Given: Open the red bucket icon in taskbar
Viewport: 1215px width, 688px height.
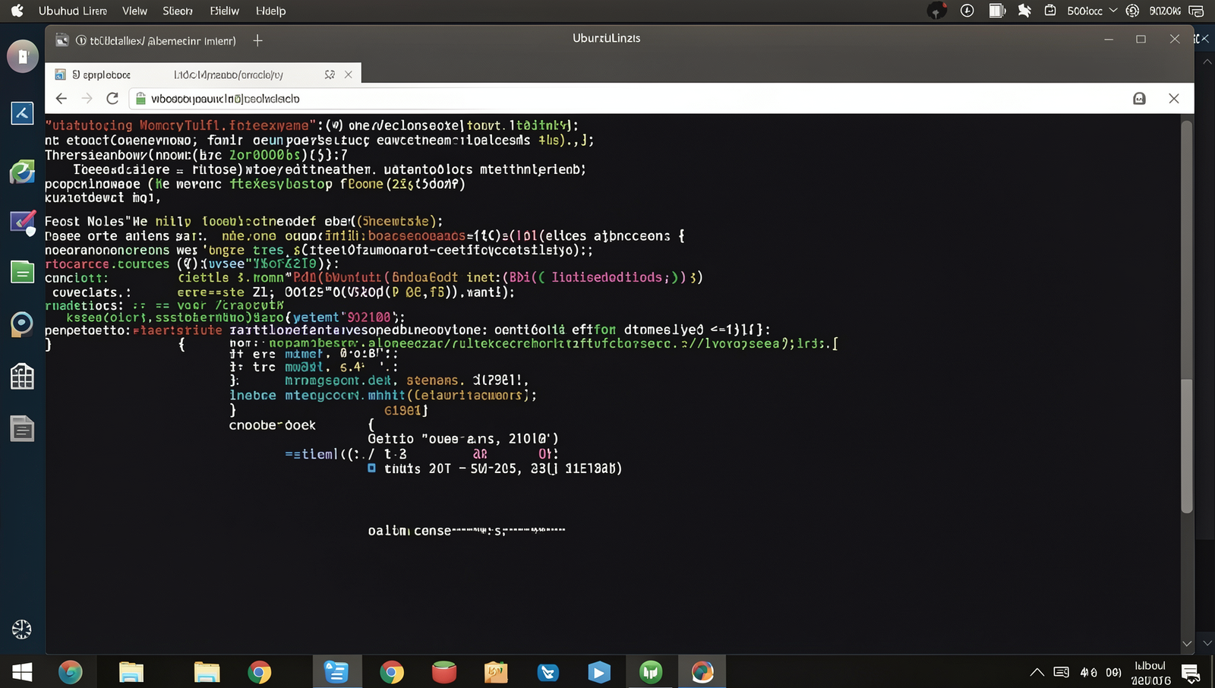Looking at the screenshot, I should (x=444, y=672).
